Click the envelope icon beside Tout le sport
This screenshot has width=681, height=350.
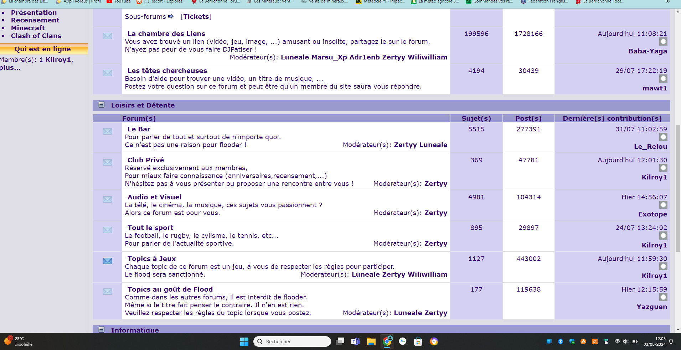point(107,230)
